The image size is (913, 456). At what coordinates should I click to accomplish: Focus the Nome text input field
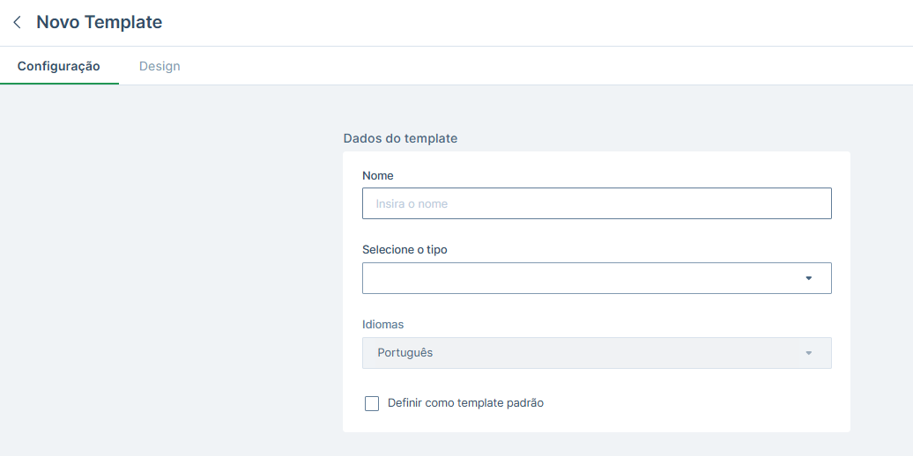point(597,203)
